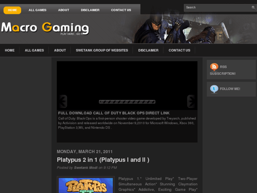Viewport: 257px width, 193px height.
Task: Click the Monday, March 21, 2011 date
Action: click(x=84, y=152)
